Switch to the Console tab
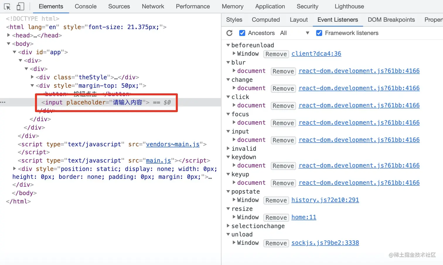 [86, 6]
